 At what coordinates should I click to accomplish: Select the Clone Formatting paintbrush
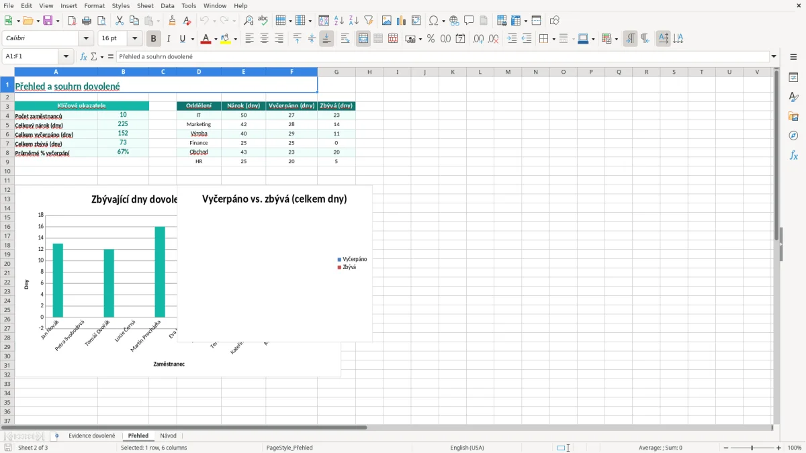[173, 21]
